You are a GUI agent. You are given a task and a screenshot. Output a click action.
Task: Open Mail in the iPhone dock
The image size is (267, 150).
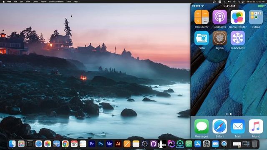238,126
